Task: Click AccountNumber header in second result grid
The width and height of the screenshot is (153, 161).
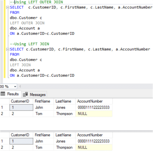Action: pyautogui.click(x=94, y=135)
